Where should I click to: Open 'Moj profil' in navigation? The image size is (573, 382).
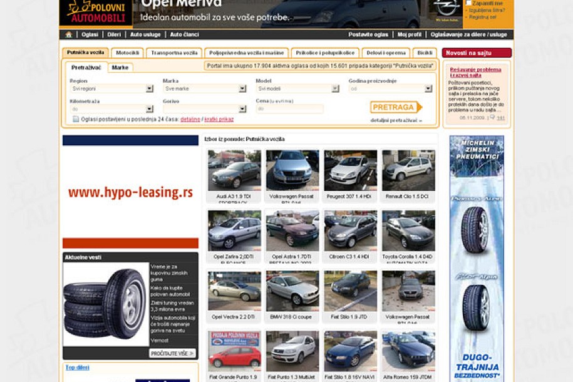pyautogui.click(x=410, y=34)
